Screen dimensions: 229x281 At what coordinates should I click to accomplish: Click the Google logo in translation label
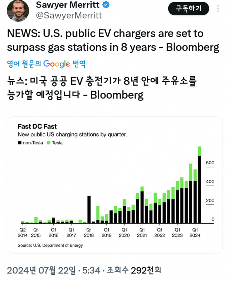coord(57,64)
